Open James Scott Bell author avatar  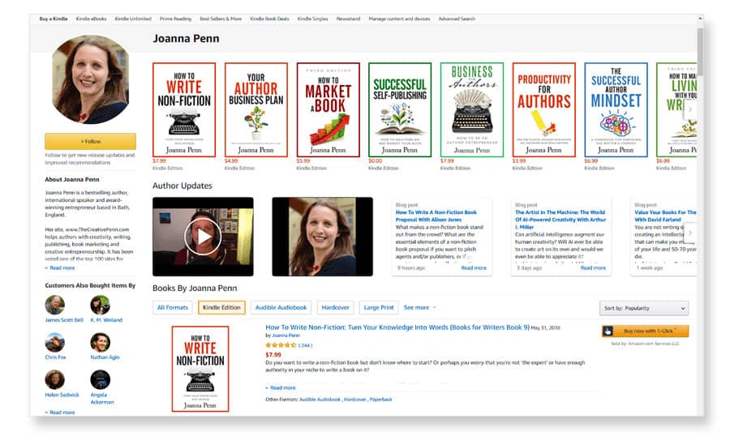coord(54,305)
